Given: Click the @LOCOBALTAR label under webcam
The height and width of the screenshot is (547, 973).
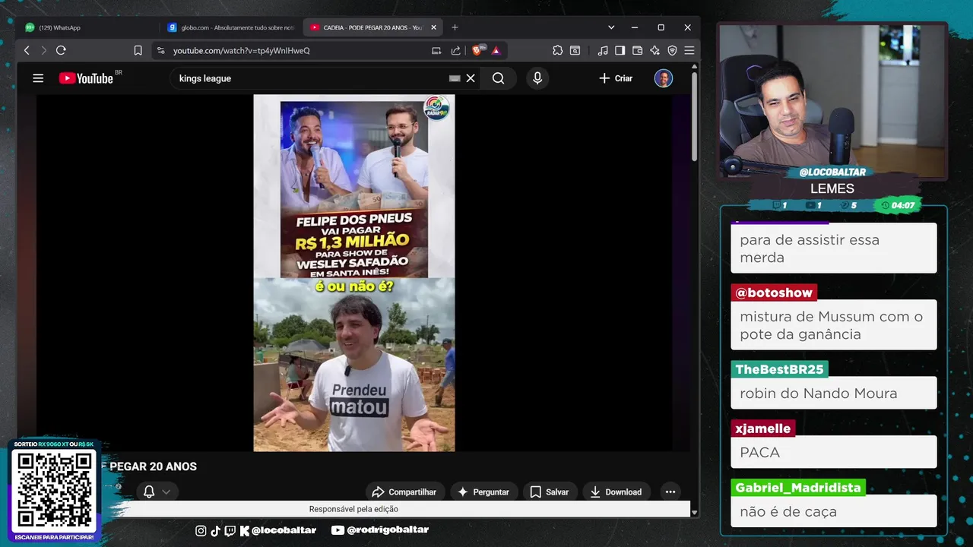Looking at the screenshot, I should click(x=832, y=172).
